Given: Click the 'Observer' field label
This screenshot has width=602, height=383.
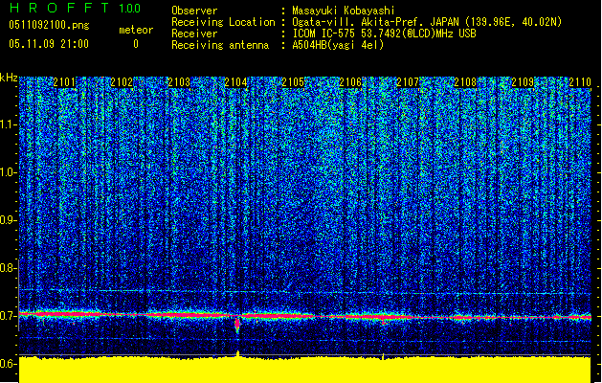Looking at the screenshot, I should pos(194,11).
